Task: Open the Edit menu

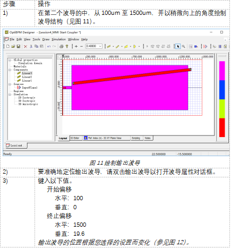Action: point(19,39)
